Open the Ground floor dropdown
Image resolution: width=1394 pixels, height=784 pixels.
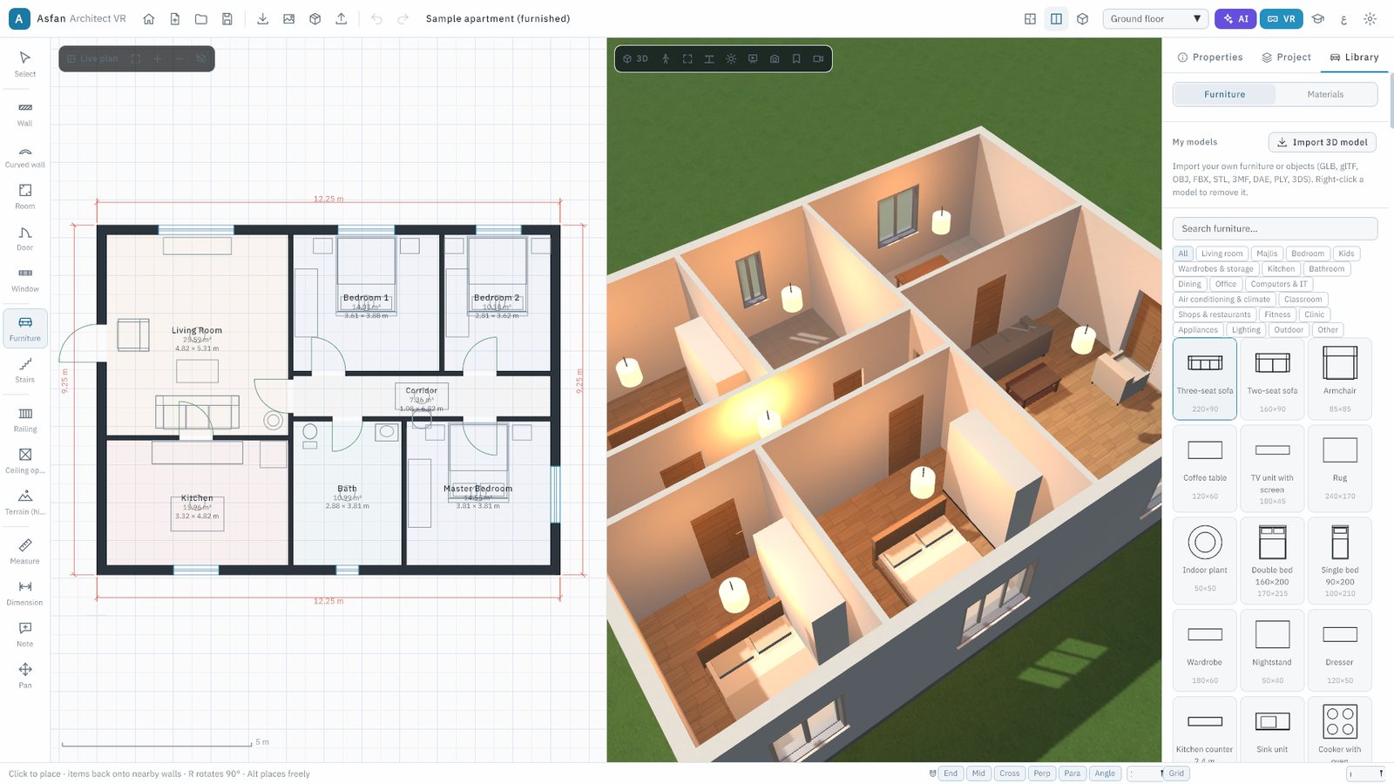pos(1155,18)
